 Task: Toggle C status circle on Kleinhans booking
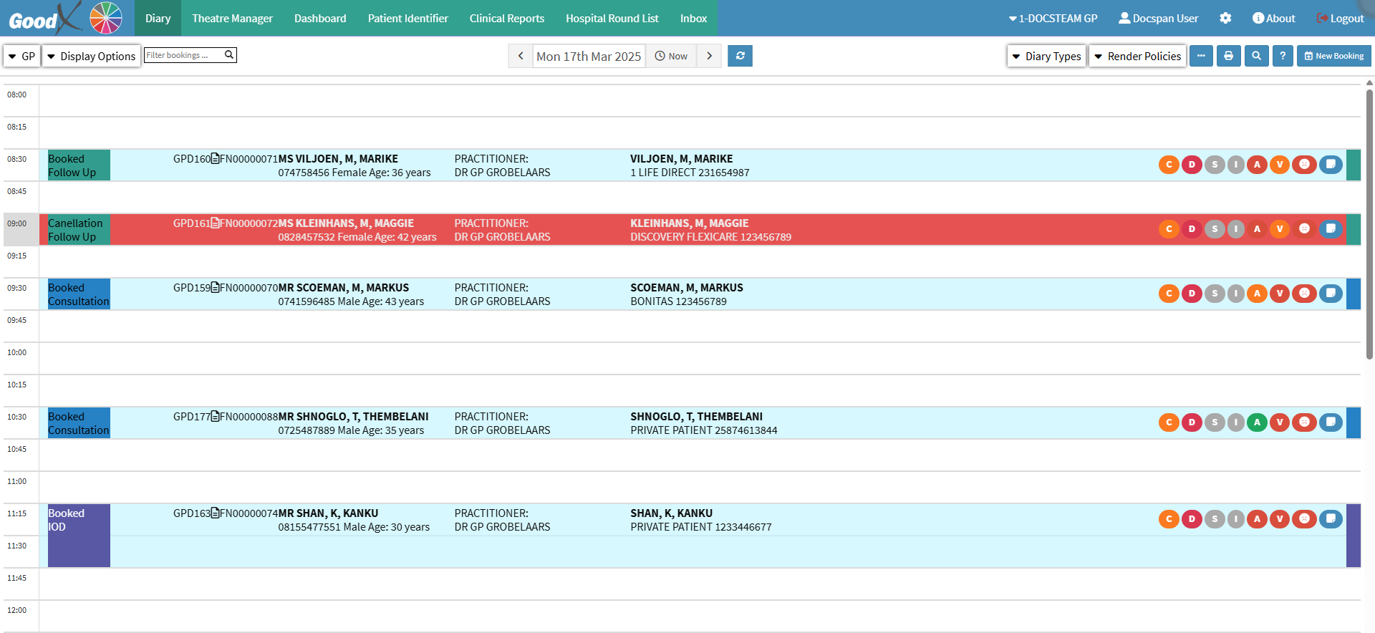[1169, 229]
